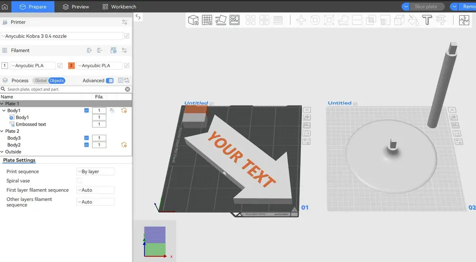Select the Support painting tool

pyautogui.click(x=385, y=20)
